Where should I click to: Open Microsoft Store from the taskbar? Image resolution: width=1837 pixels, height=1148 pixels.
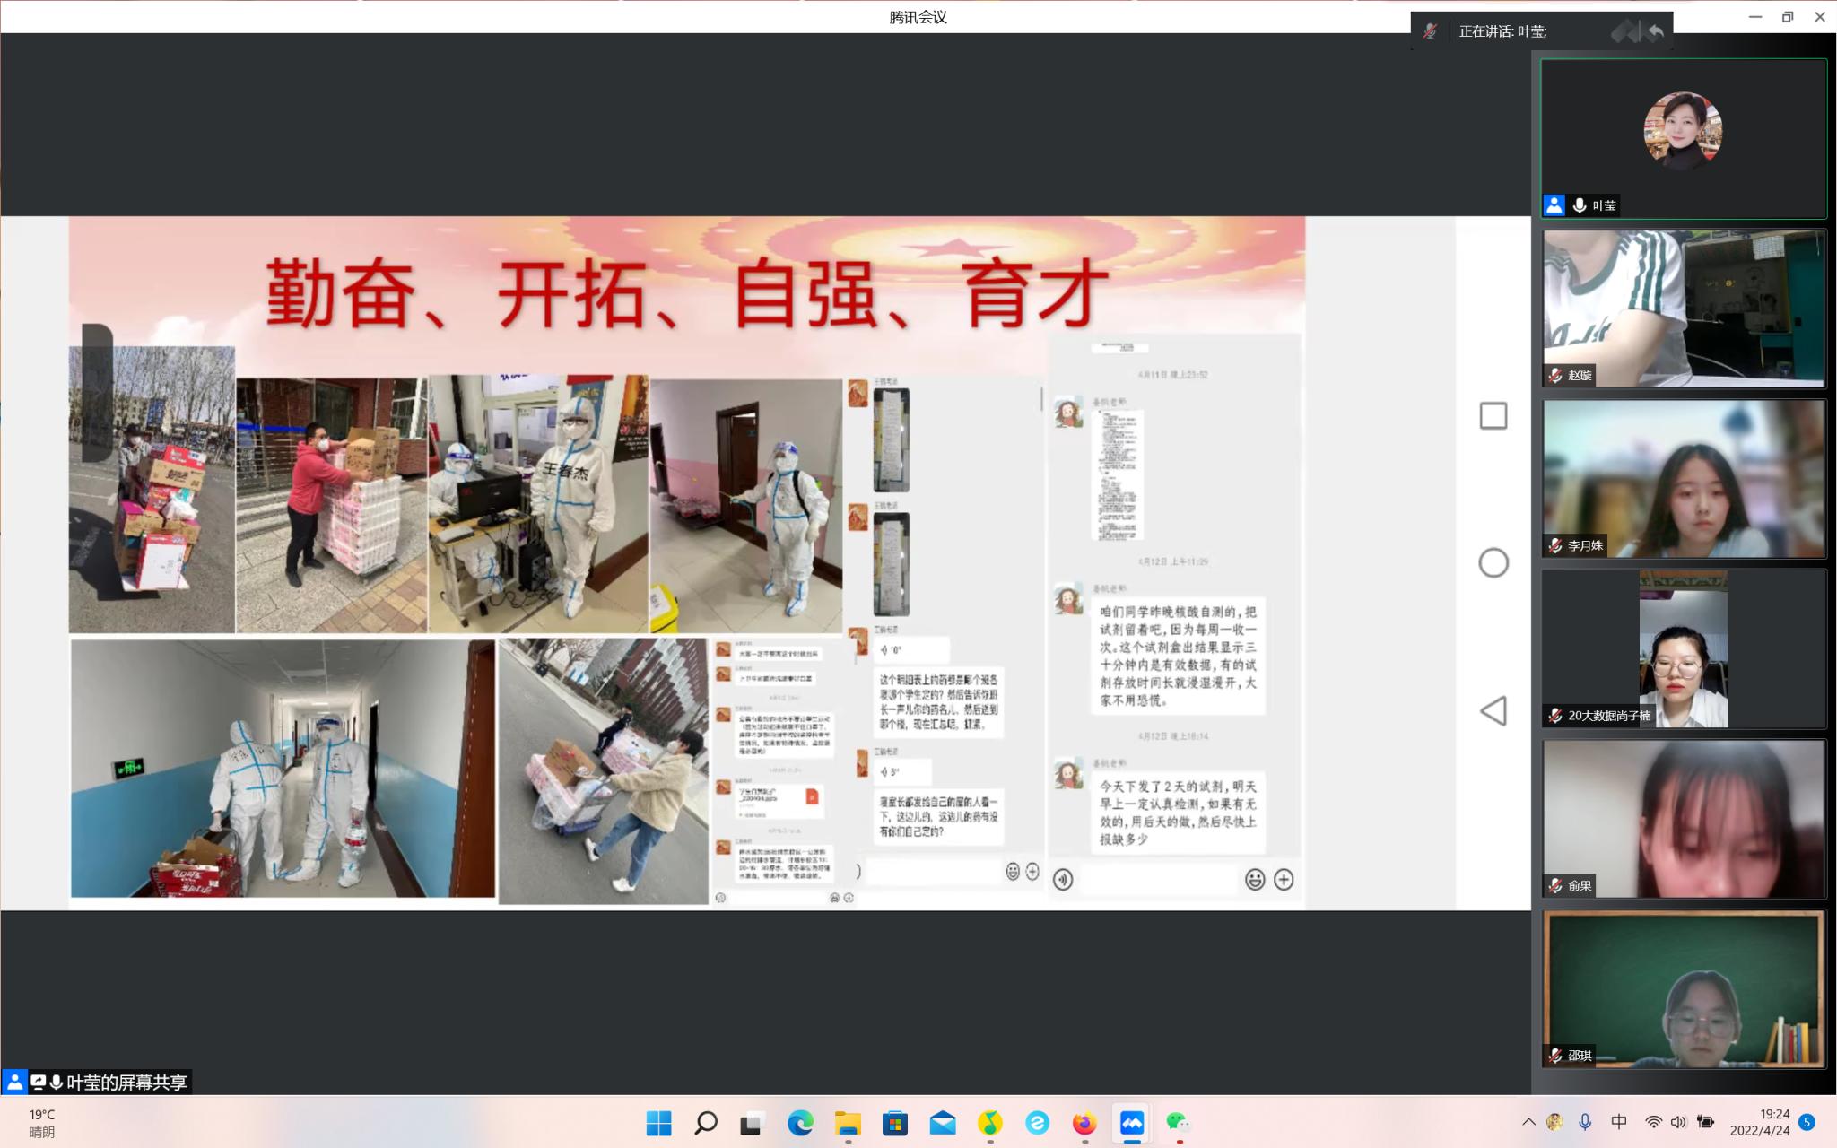tap(895, 1123)
